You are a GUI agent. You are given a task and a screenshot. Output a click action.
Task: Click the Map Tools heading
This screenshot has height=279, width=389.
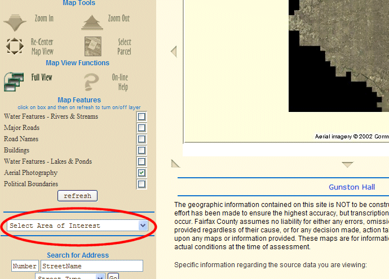click(79, 3)
